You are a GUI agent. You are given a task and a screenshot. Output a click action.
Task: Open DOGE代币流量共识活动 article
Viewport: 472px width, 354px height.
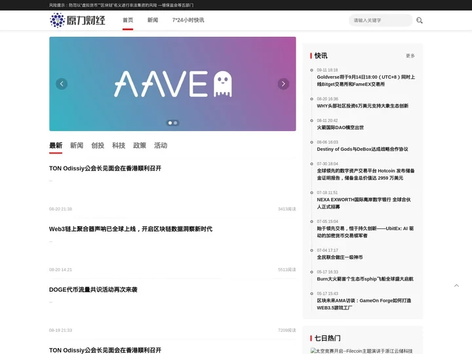point(93,290)
